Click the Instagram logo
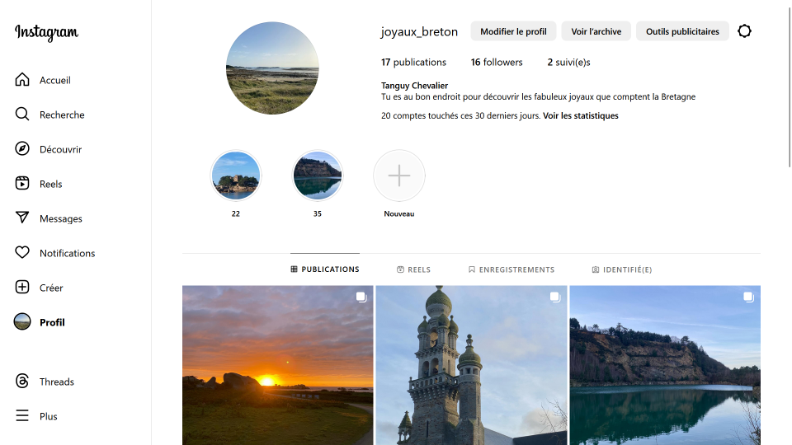The width and height of the screenshot is (792, 445). 46,32
